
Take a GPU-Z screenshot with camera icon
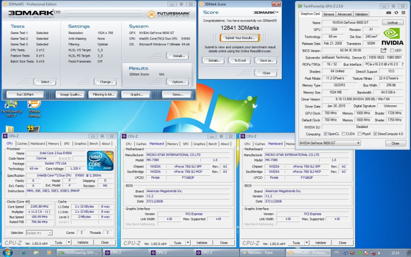pyautogui.click(x=388, y=13)
